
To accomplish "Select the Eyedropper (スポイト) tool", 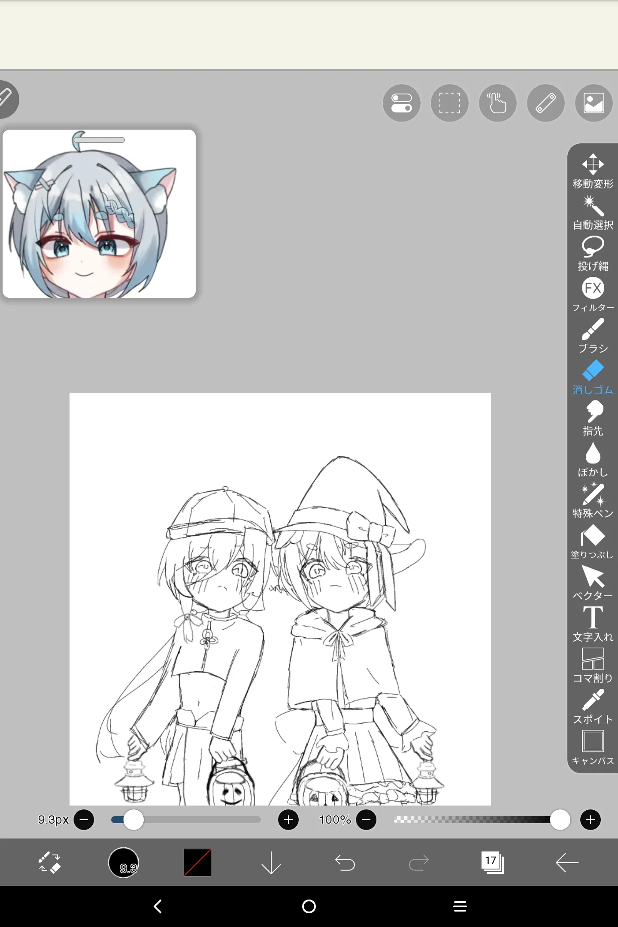I will tap(593, 706).
